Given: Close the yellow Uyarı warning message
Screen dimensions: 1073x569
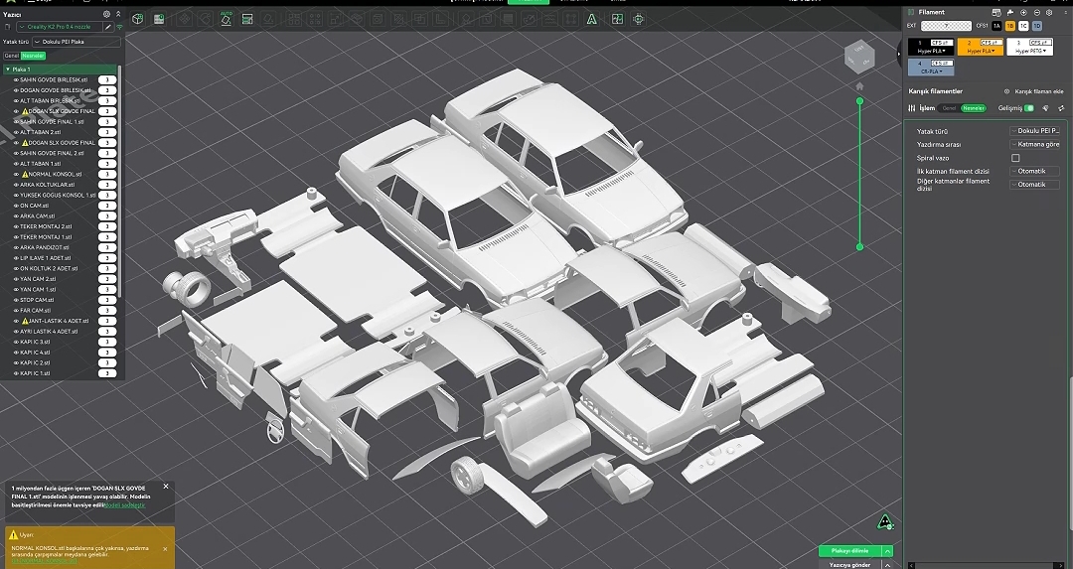Looking at the screenshot, I should point(165,548).
